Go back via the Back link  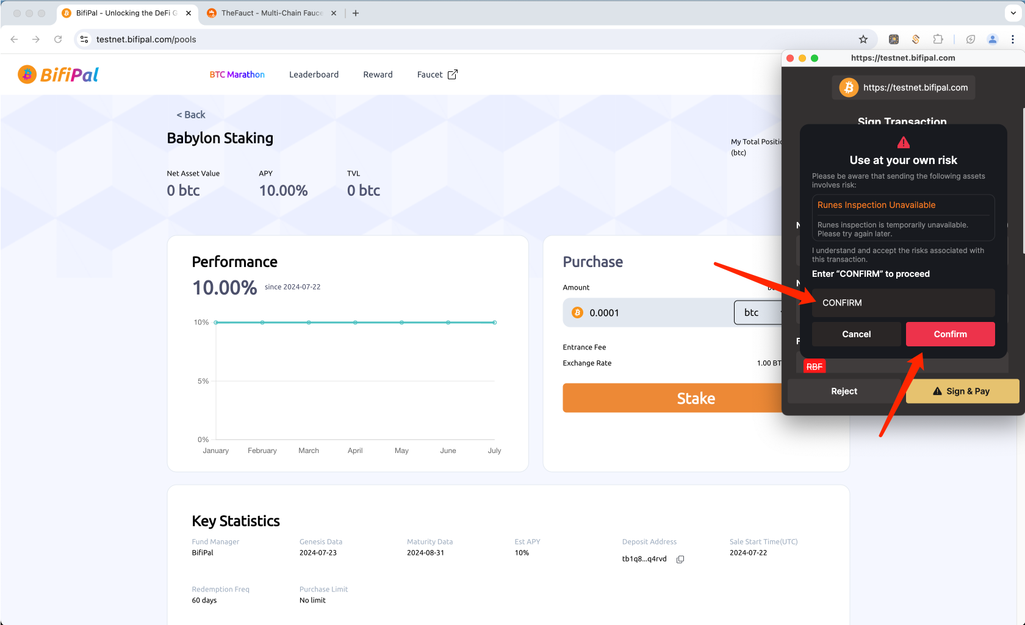(x=191, y=115)
